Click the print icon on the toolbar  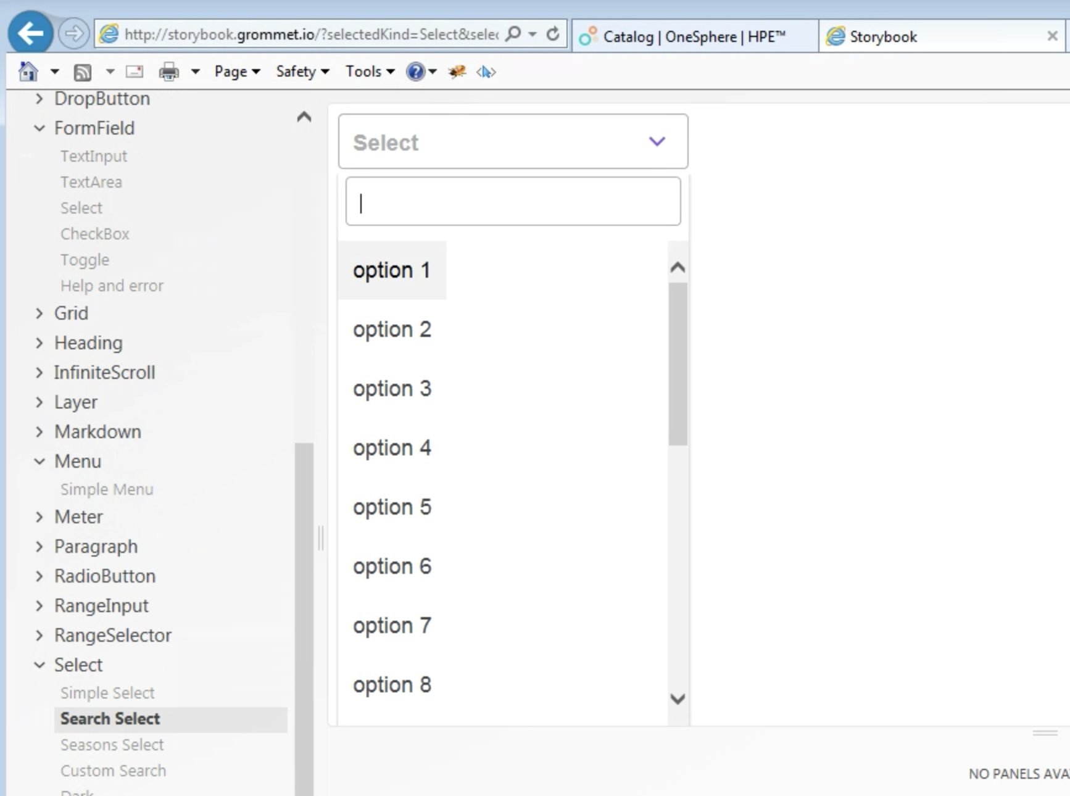(x=167, y=71)
